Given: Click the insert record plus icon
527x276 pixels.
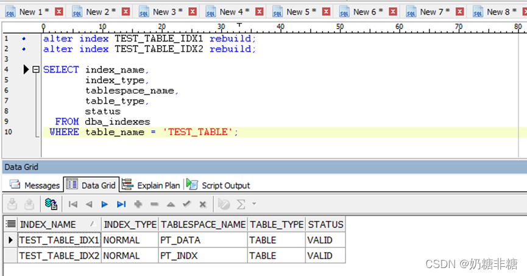Looking at the screenshot, I should tap(138, 204).
